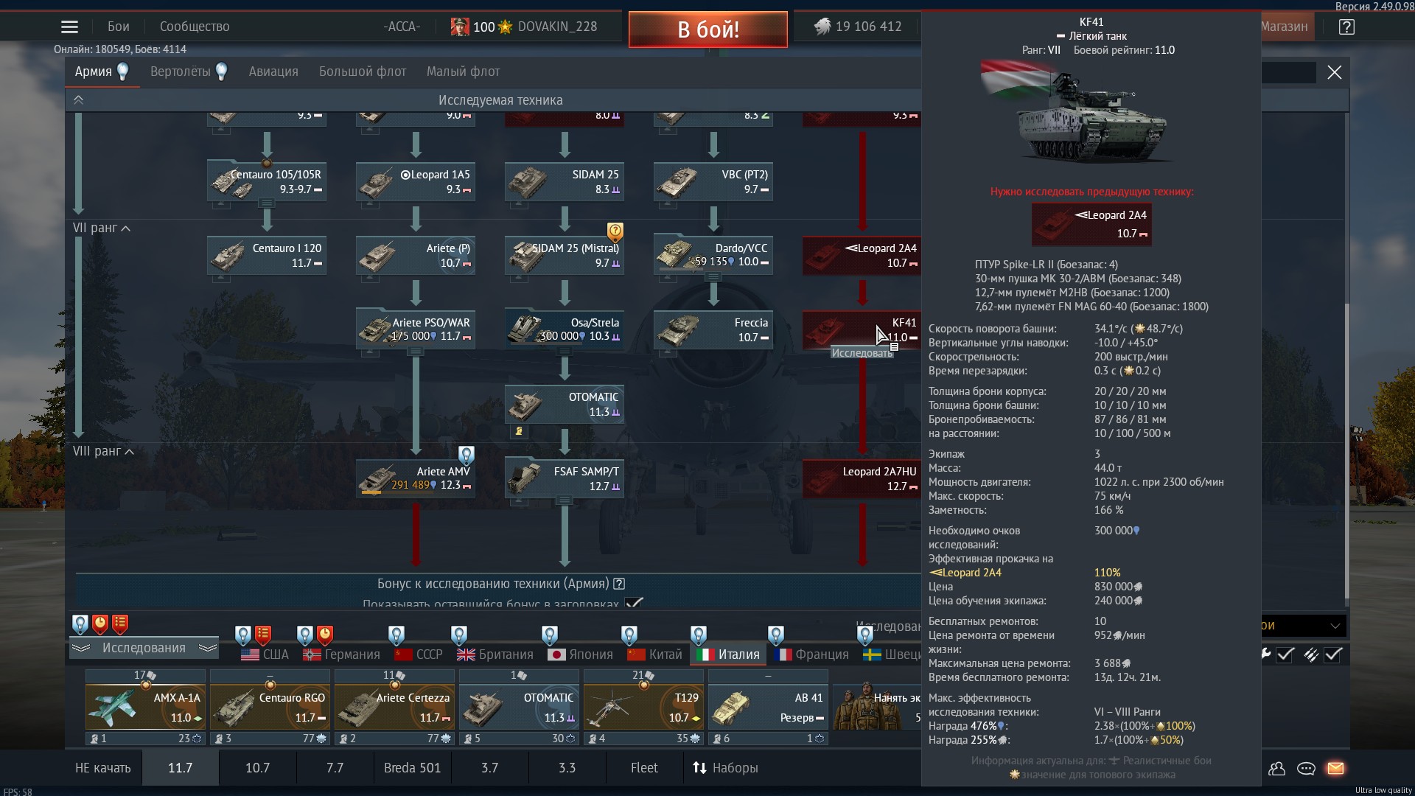Switch to the Авиация tab

[273, 71]
